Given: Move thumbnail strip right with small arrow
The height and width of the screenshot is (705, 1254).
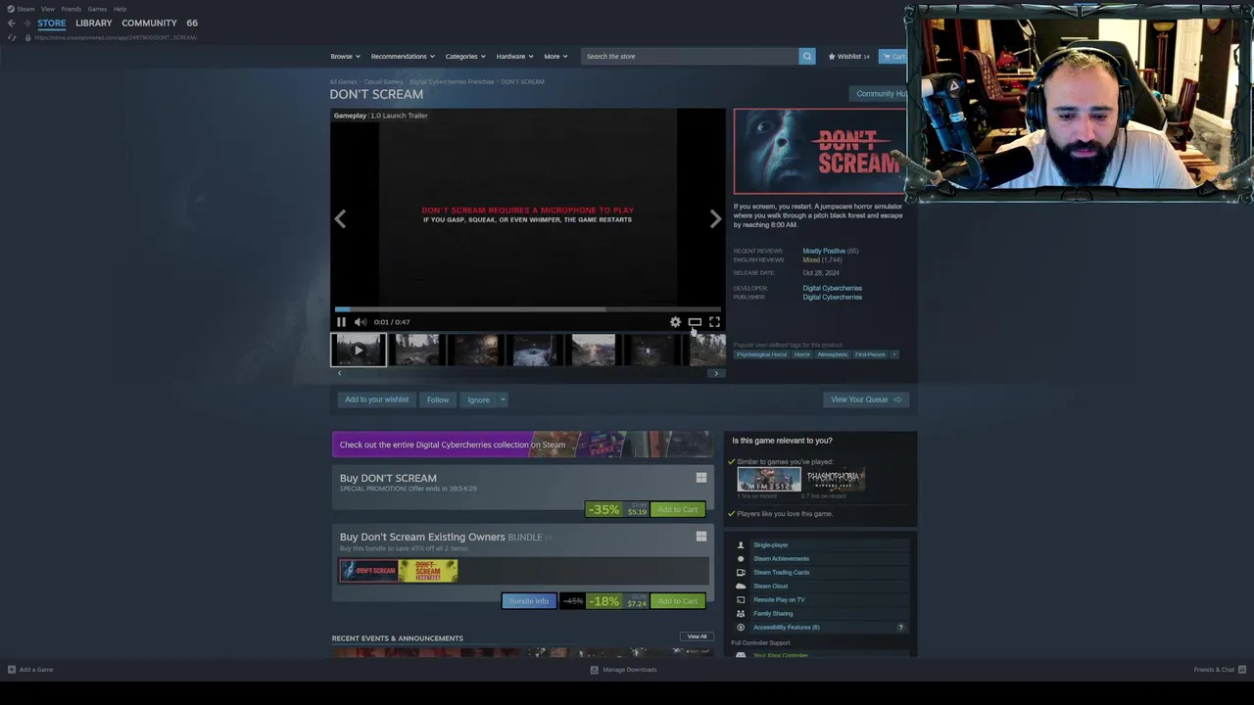Looking at the screenshot, I should click(x=716, y=373).
